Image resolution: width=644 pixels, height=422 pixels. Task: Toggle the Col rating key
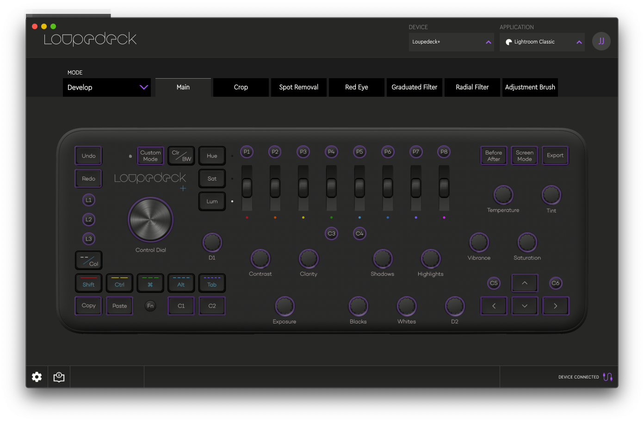point(89,261)
